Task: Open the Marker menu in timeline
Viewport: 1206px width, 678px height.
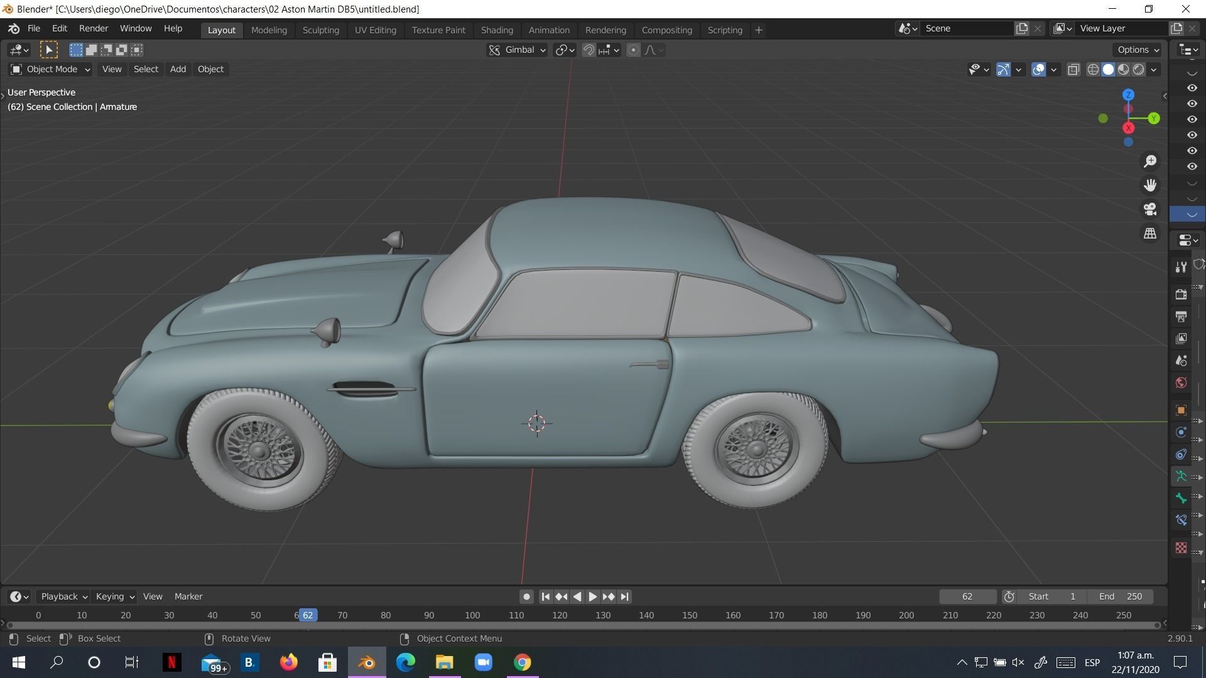Action: pyautogui.click(x=188, y=597)
